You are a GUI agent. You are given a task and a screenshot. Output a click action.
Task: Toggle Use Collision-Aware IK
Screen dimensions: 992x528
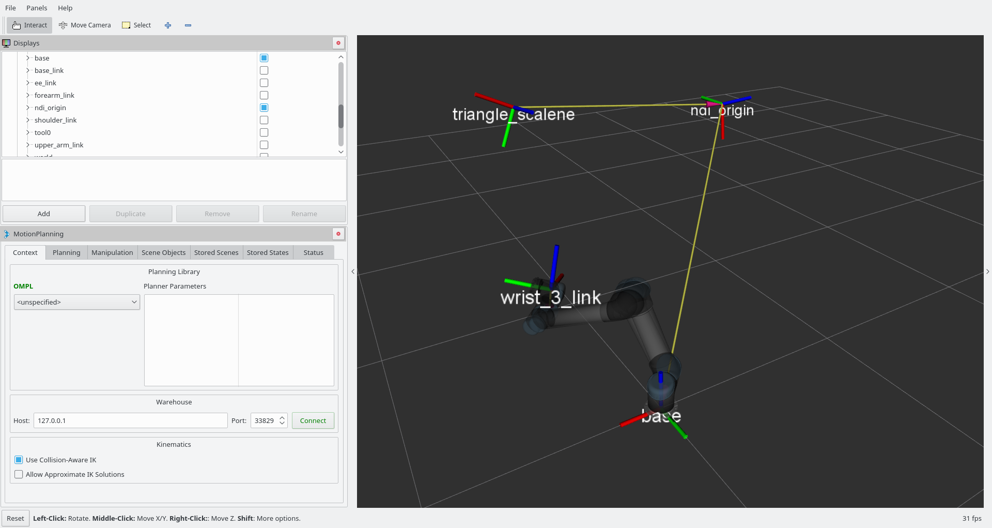[19, 460]
